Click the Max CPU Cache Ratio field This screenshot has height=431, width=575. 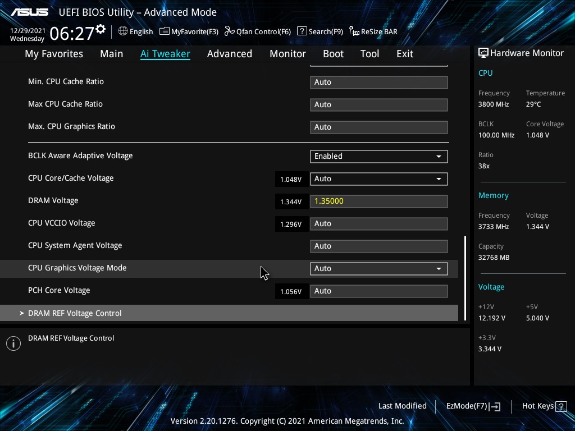379,104
